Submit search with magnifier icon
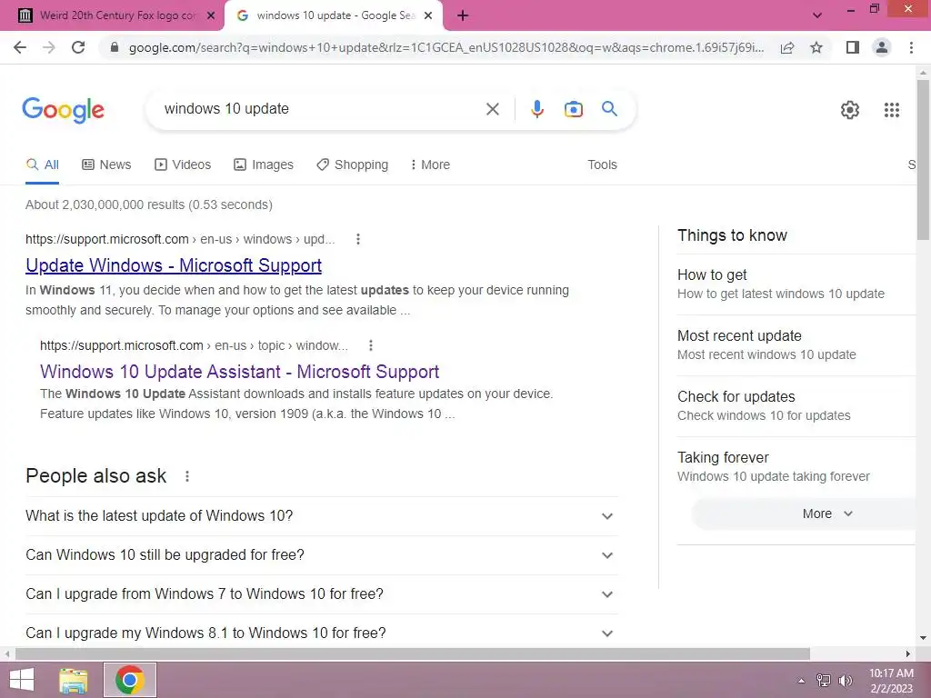Screen dimensions: 931x698 point(609,109)
